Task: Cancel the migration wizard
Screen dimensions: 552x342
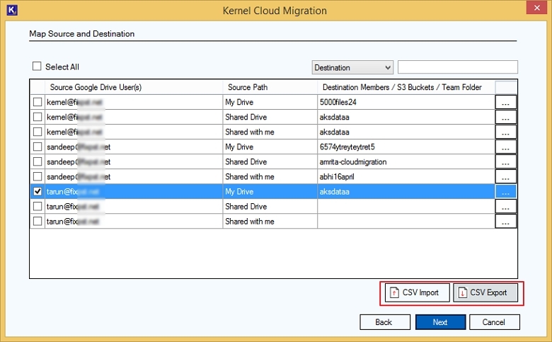Action: coord(494,322)
